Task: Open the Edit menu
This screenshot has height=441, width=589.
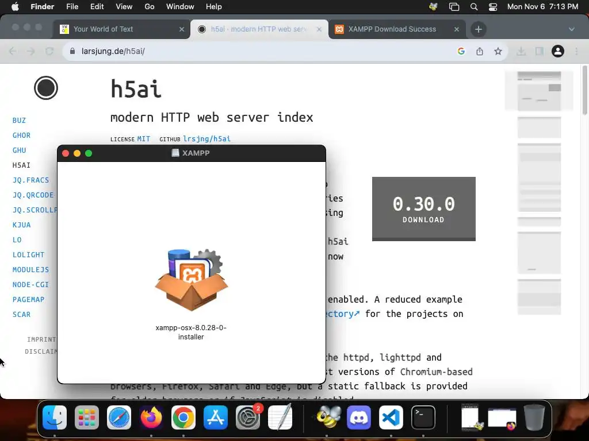Action: [97, 7]
